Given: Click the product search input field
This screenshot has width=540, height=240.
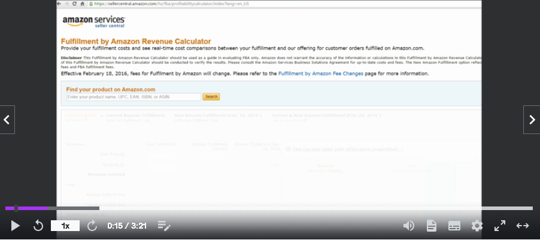Looking at the screenshot, I should [134, 97].
